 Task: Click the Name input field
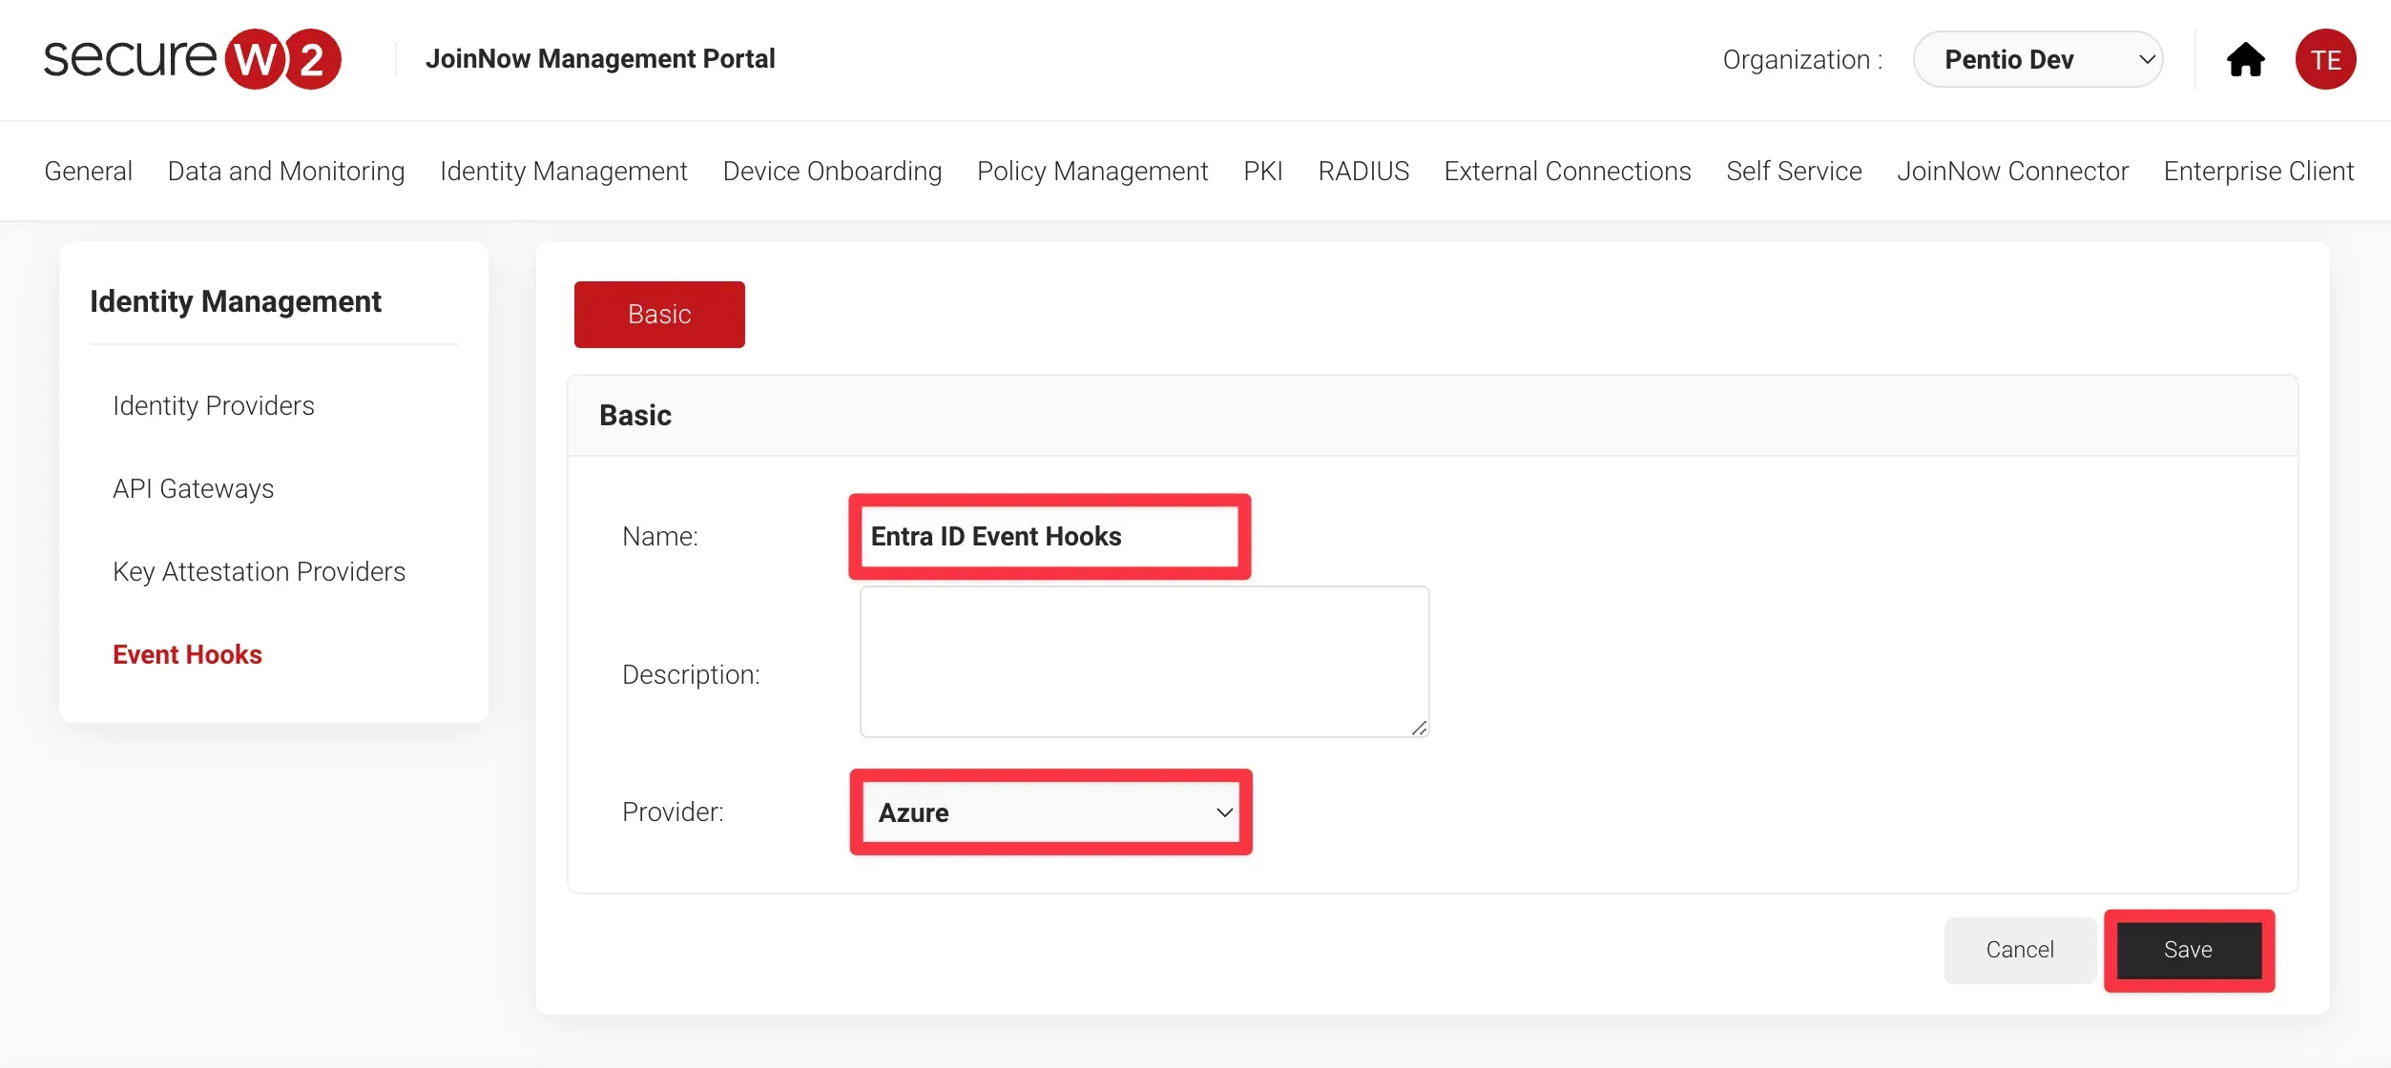(1049, 537)
